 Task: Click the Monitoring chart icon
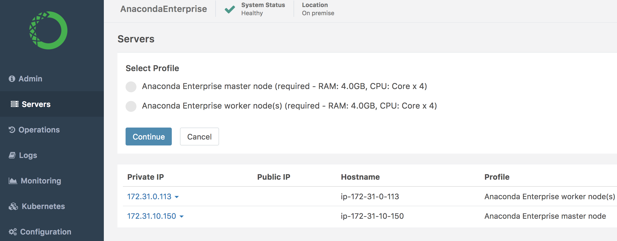pos(13,181)
